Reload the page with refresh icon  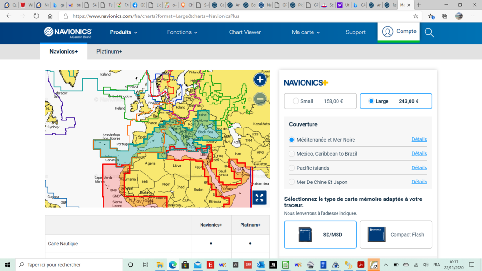(x=36, y=16)
